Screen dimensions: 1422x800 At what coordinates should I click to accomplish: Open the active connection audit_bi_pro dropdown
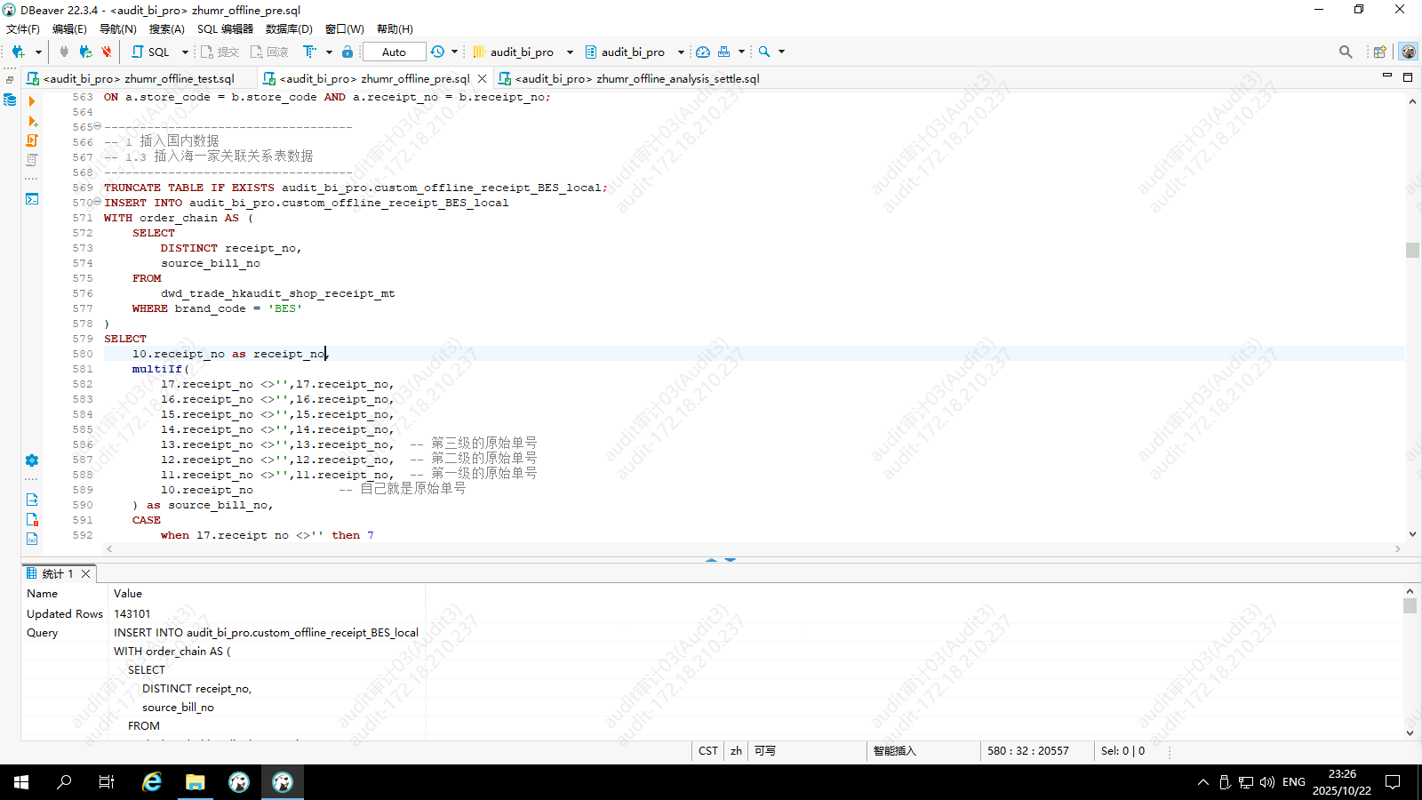(523, 52)
